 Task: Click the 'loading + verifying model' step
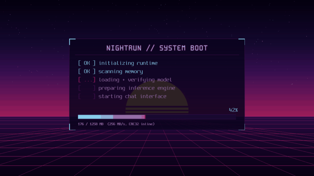[135, 80]
